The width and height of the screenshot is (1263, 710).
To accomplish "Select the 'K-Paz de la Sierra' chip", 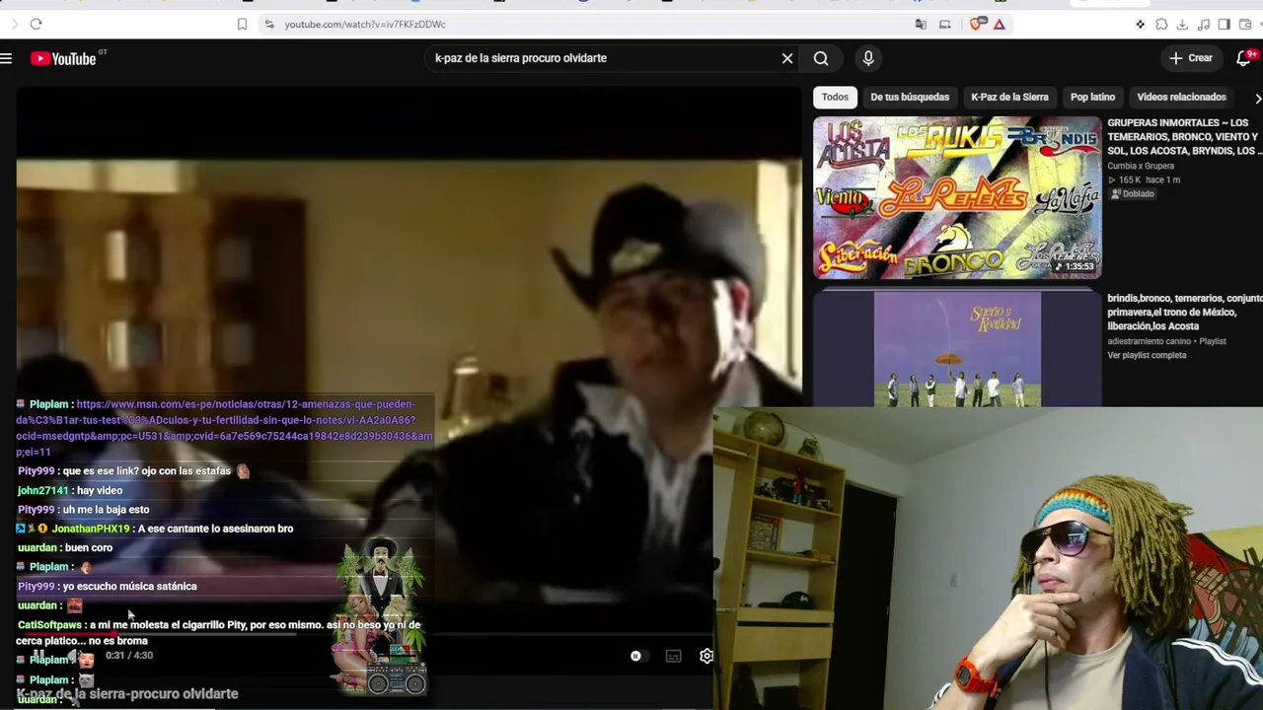I will click(1009, 97).
